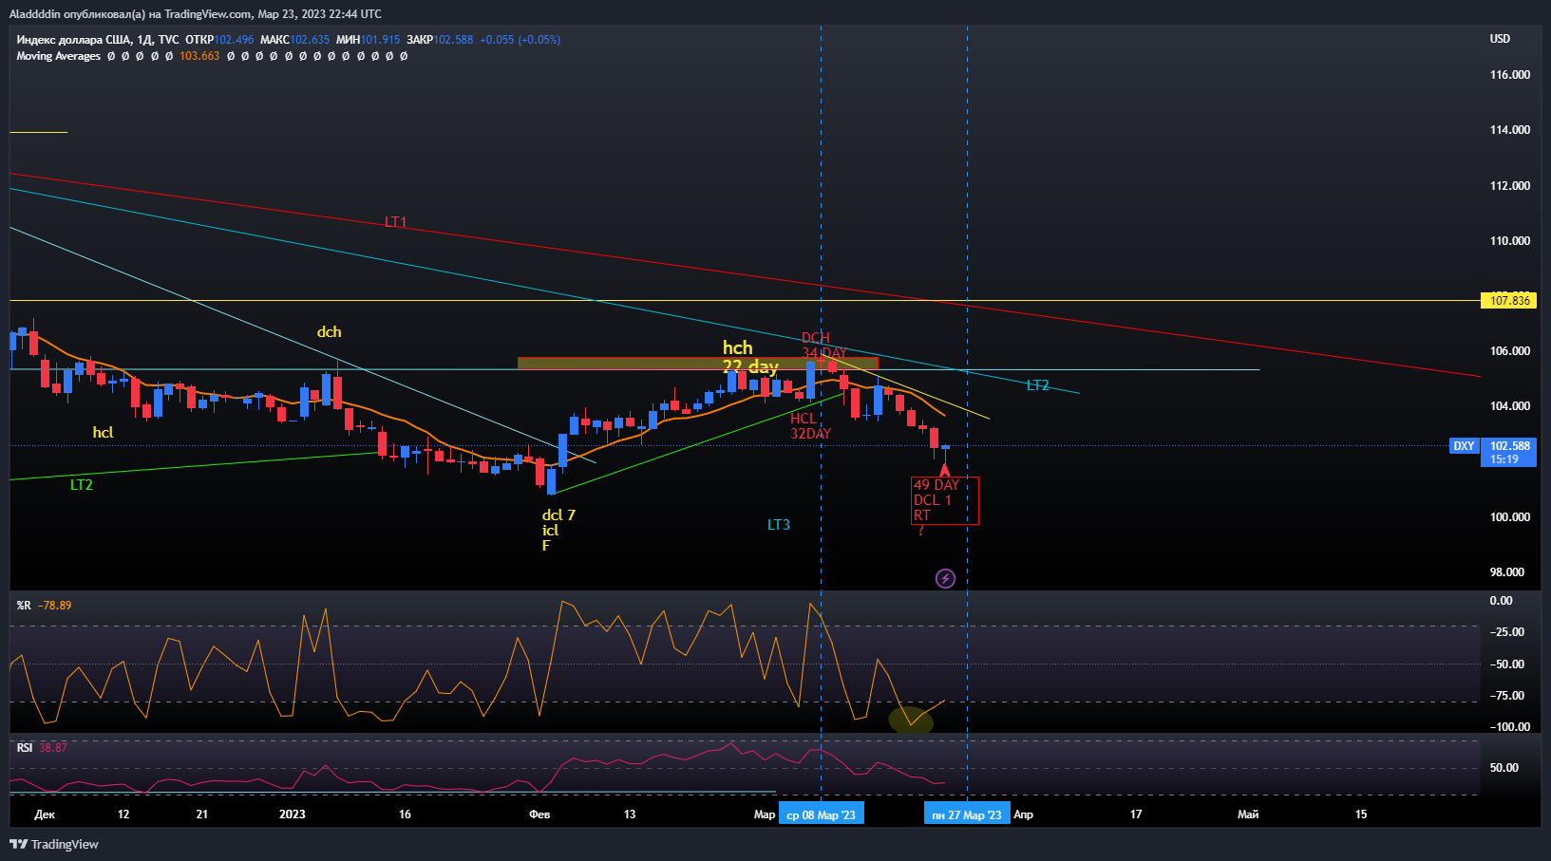
Task: Select the LT3 text label
Action: [x=779, y=525]
